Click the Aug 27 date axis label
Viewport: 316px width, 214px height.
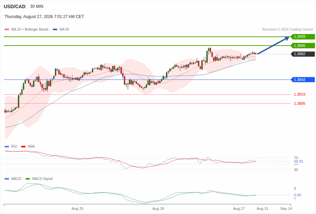(239, 209)
